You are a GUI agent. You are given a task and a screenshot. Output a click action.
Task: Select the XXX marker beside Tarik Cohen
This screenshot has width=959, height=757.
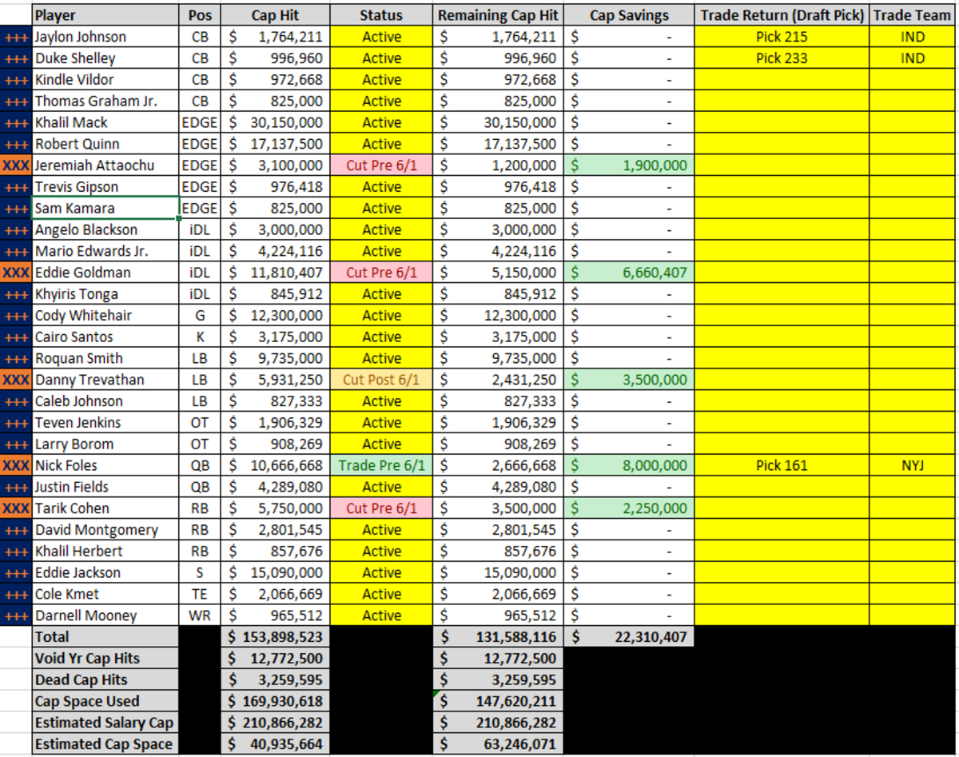(x=16, y=508)
